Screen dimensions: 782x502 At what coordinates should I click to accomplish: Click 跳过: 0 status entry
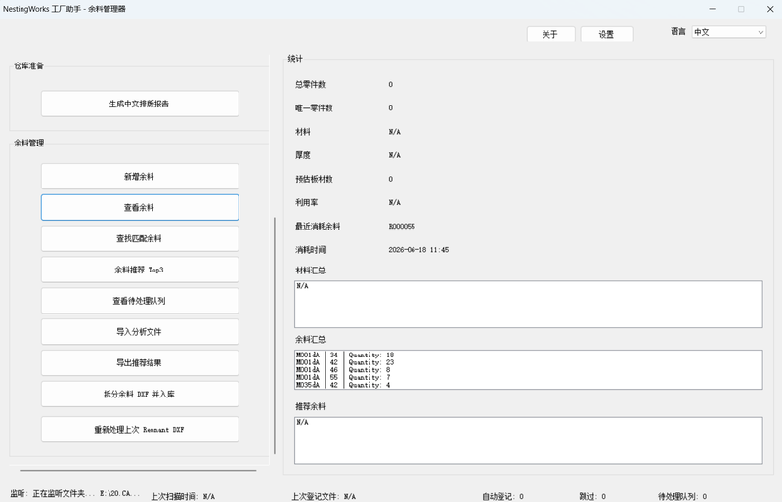[x=592, y=496]
